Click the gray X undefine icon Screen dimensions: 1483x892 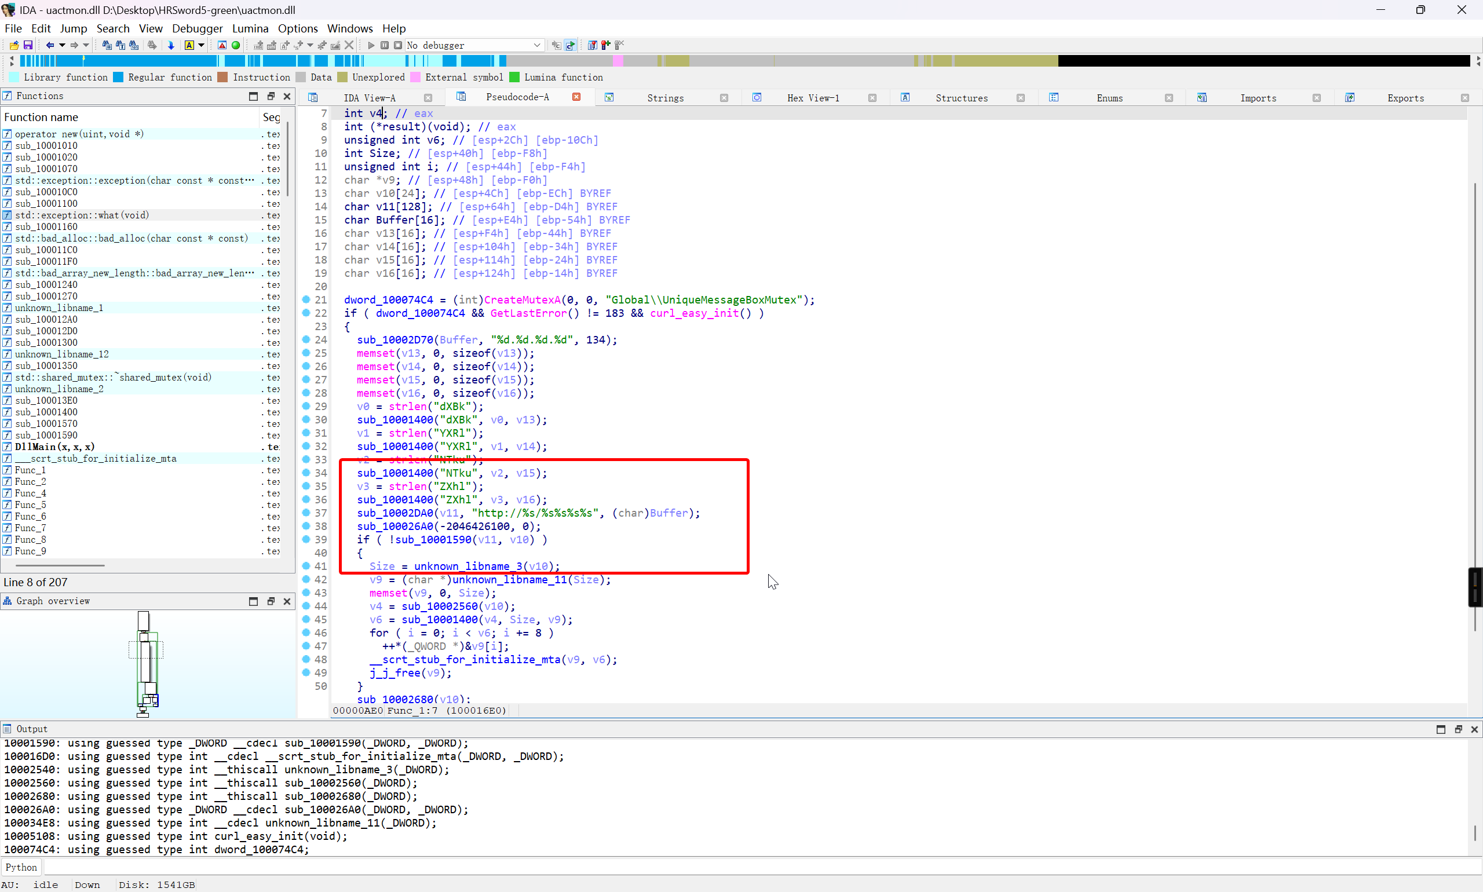point(349,45)
